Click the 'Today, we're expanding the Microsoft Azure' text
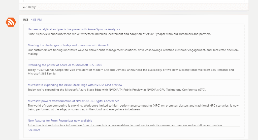Image resolution: width=258 pixels, height=140 pixels. pos(117,90)
